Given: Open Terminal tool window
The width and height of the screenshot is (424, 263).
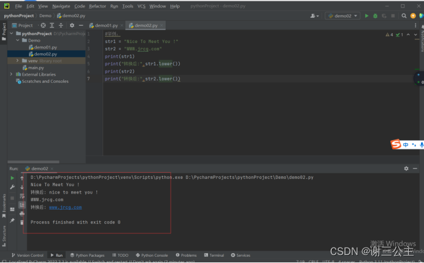Looking at the screenshot, I should (x=214, y=256).
